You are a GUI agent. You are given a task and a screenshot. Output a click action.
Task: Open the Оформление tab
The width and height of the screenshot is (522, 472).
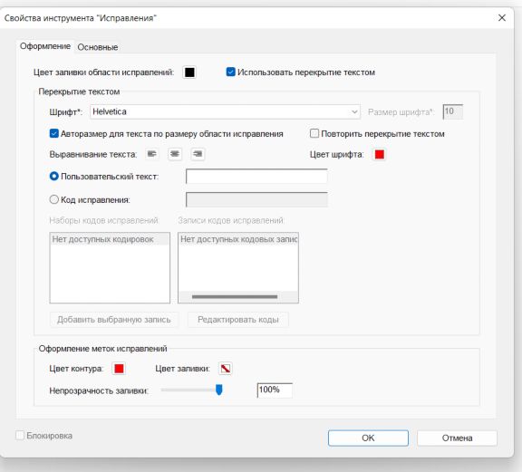(45, 46)
